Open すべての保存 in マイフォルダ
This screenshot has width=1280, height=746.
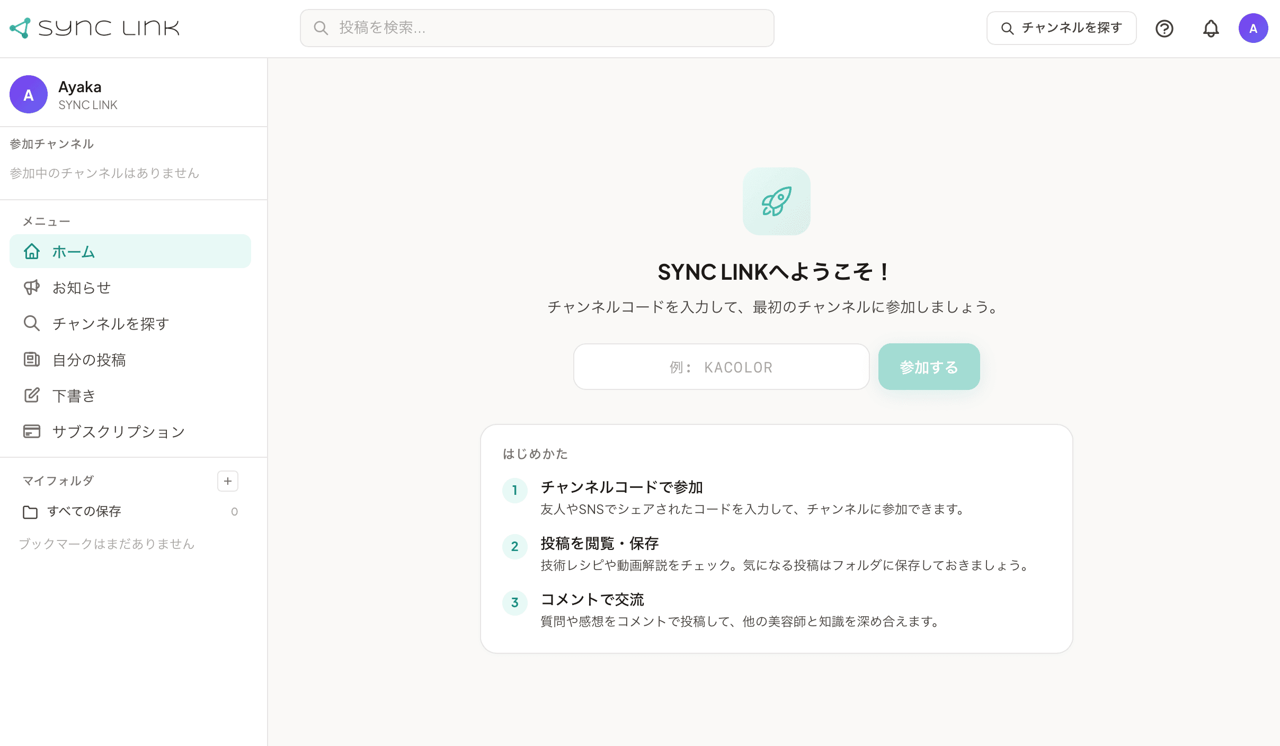pyautogui.click(x=85, y=511)
